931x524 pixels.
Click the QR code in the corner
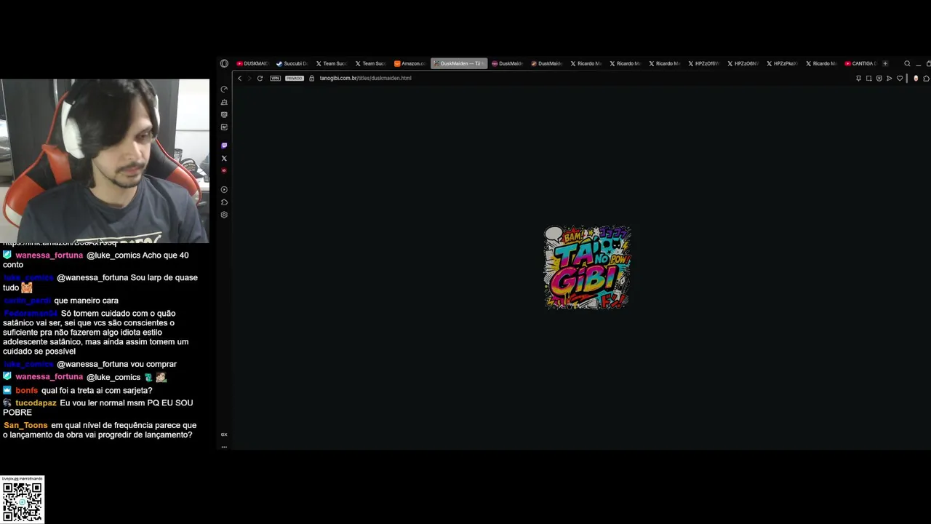[x=23, y=501]
